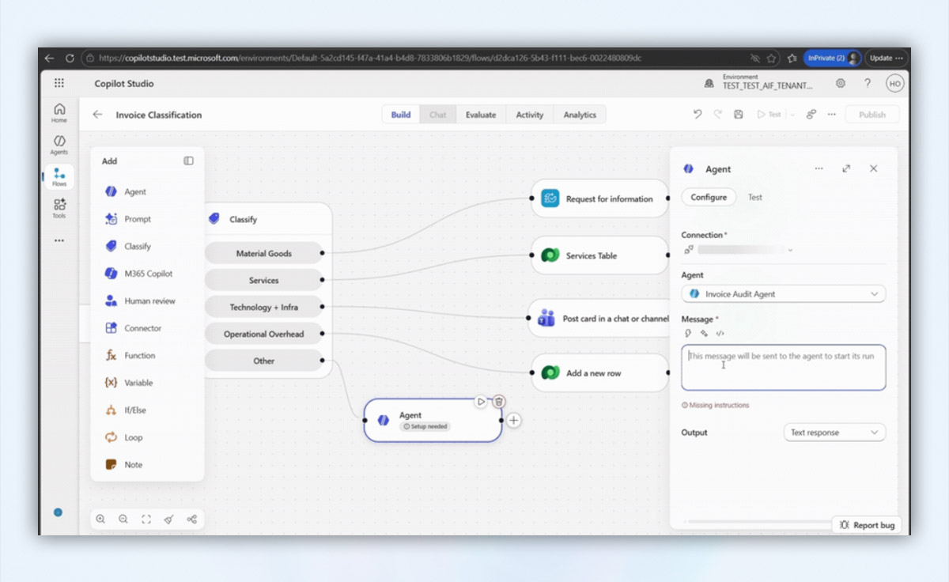
Task: Click the Test button in the toolbar
Action: [769, 115]
